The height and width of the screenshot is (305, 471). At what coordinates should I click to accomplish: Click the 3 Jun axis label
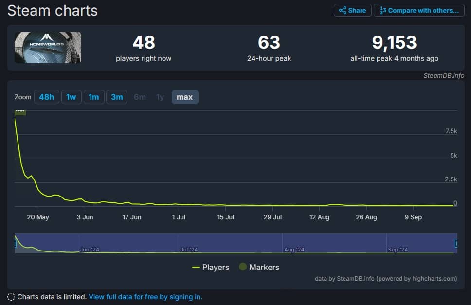point(85,217)
